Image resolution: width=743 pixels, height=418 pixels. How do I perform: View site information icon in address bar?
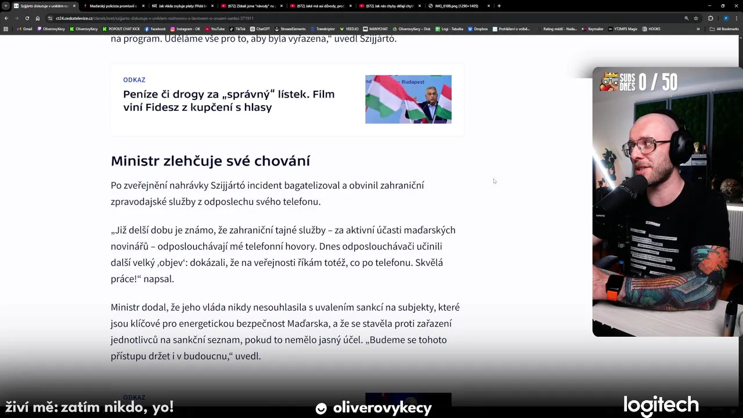[x=51, y=18]
